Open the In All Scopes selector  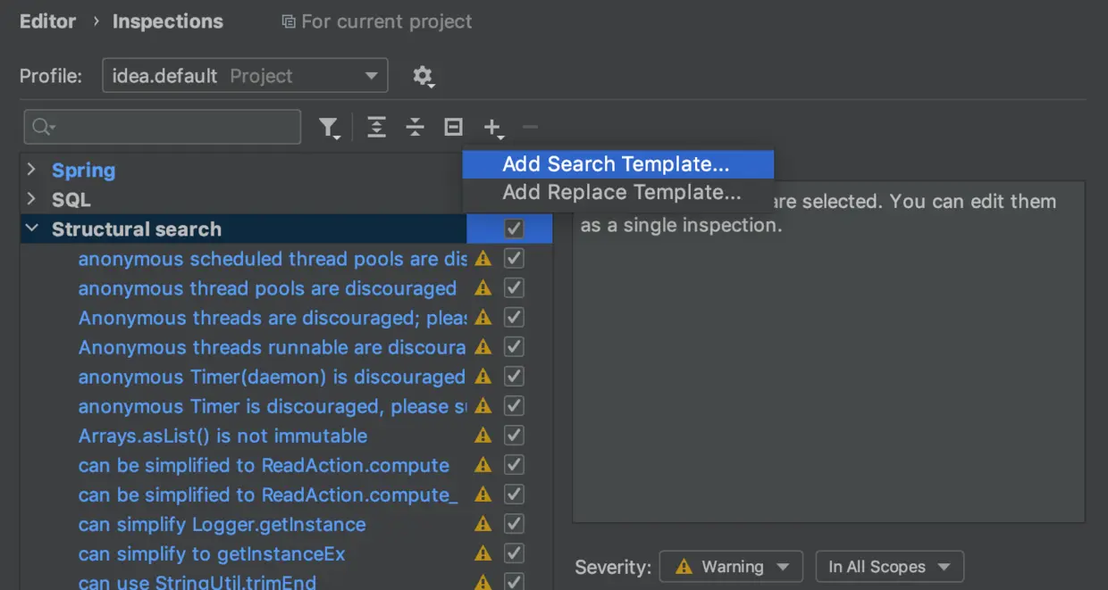[x=889, y=567]
